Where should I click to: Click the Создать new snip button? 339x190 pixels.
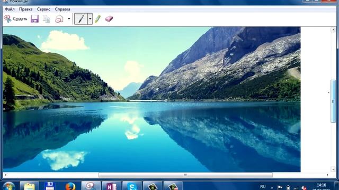[15, 19]
